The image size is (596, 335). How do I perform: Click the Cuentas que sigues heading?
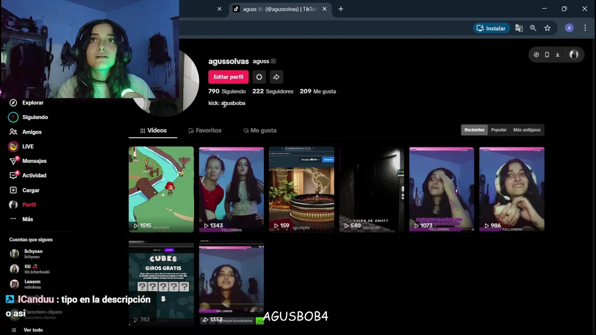[x=31, y=240]
